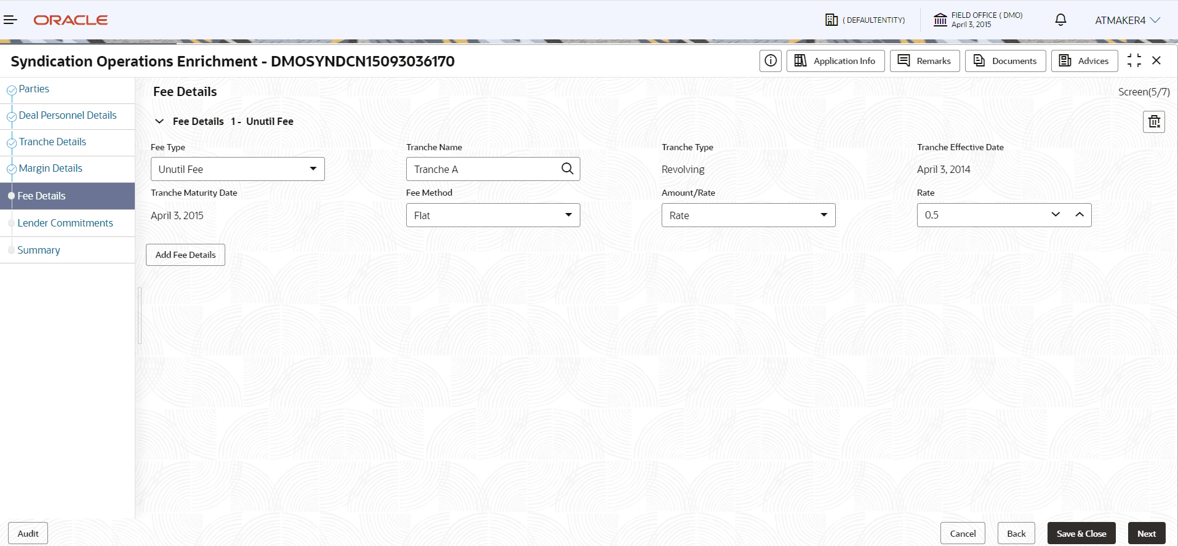1178x546 pixels.
Task: Select the Fee Details step
Action: coord(67,196)
